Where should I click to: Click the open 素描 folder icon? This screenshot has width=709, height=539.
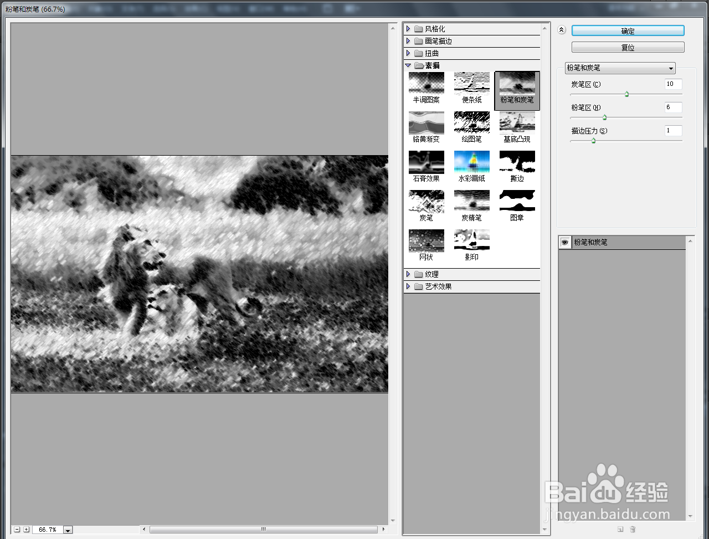[419, 65]
